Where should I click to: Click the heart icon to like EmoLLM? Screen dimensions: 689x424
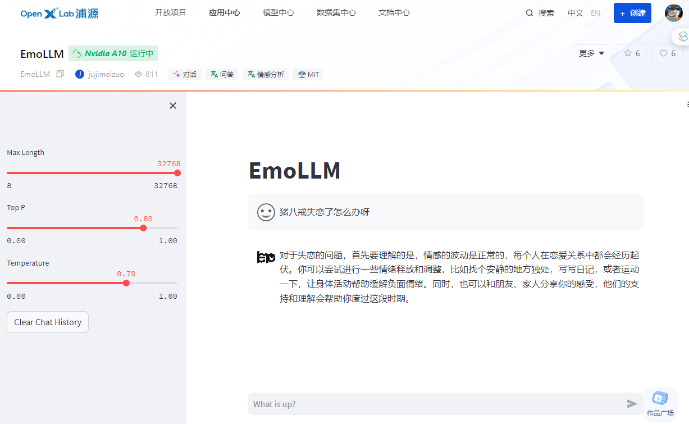tap(667, 53)
